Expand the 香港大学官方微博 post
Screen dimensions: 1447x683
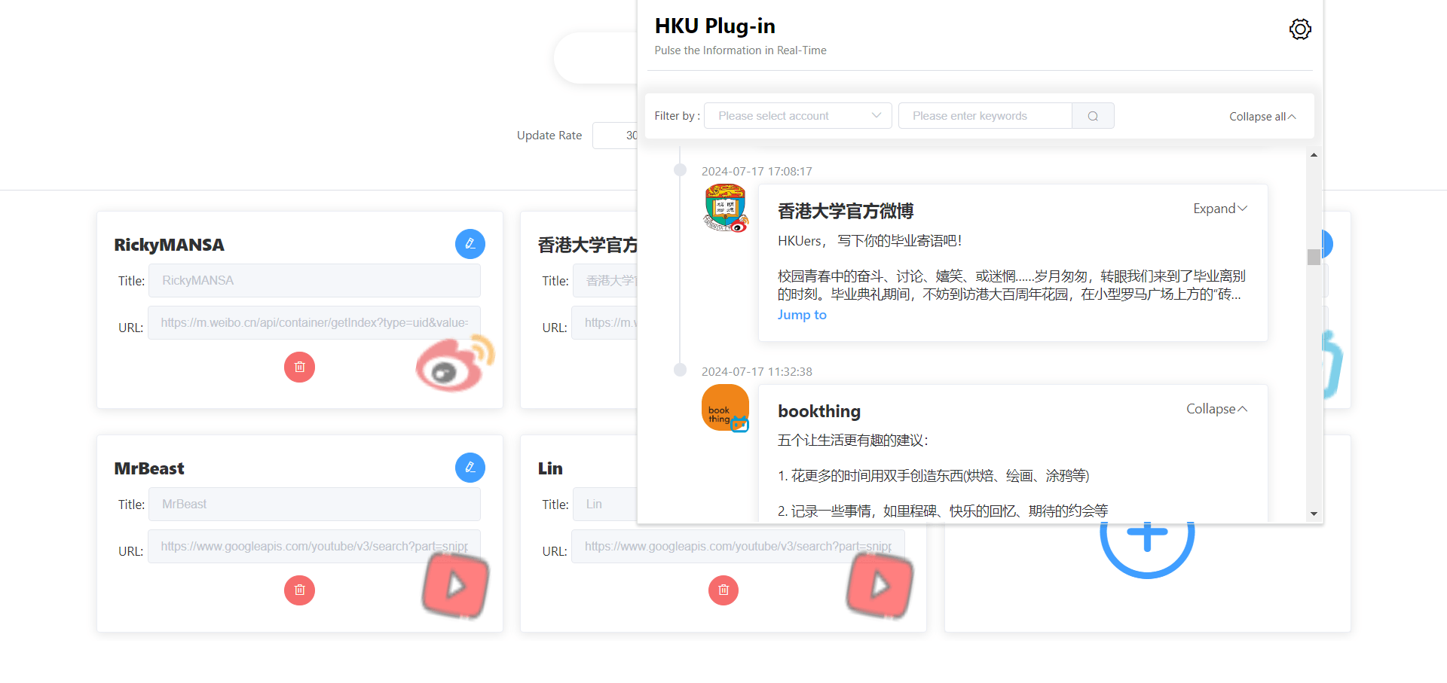tap(1220, 209)
